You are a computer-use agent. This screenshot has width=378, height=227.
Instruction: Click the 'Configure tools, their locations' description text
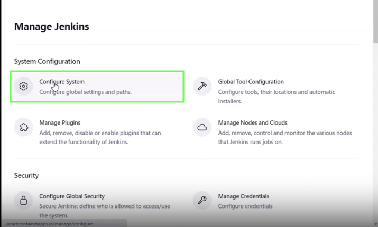(276, 92)
